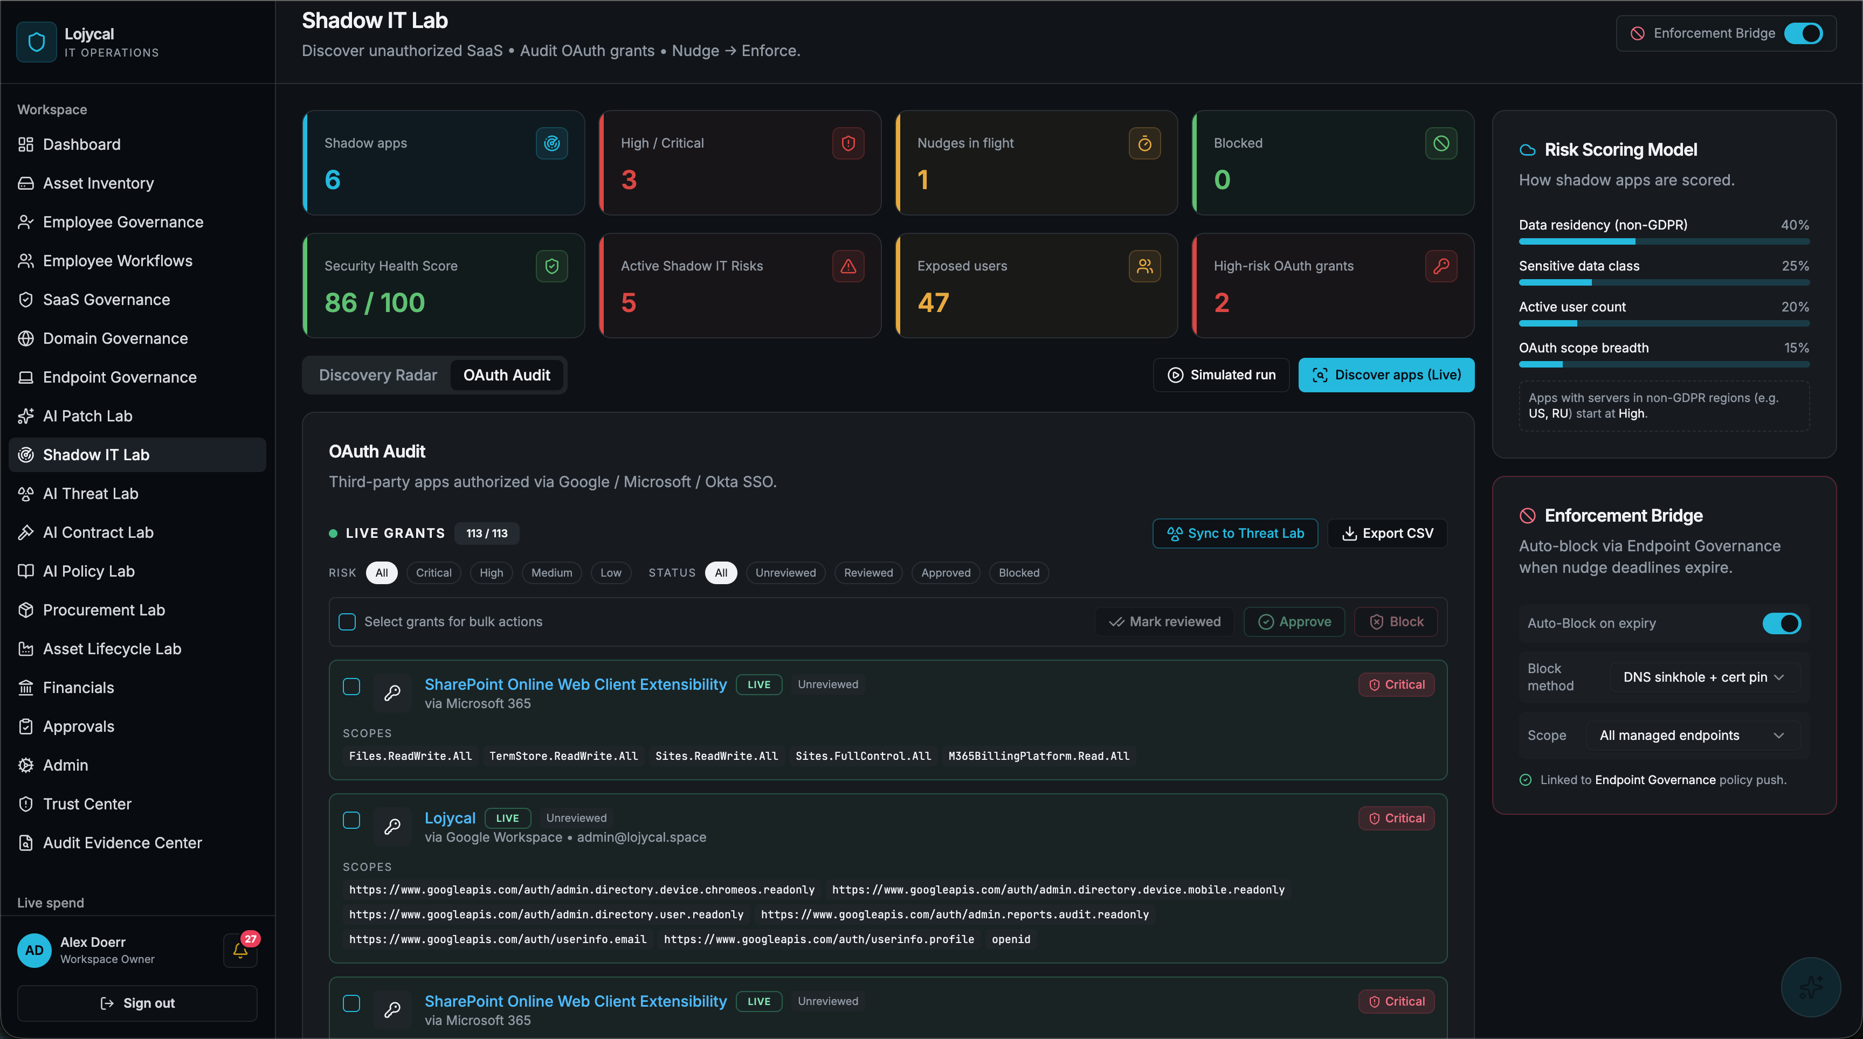The width and height of the screenshot is (1863, 1039).
Task: Click the Shadow apps radar icon
Action: coord(552,143)
